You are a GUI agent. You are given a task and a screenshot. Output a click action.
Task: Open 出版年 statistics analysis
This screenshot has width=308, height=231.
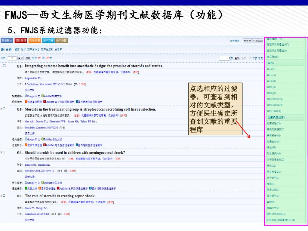(x=58, y=50)
